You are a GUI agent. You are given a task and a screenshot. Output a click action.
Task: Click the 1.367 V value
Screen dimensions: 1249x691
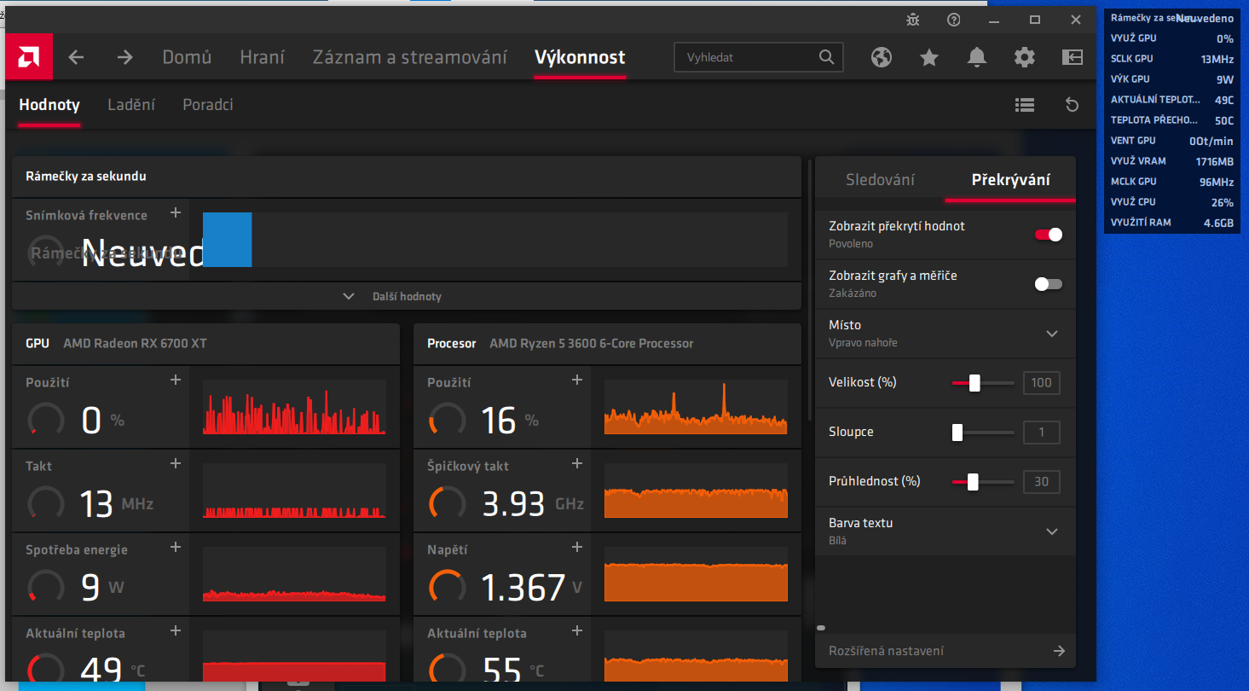coord(532,587)
